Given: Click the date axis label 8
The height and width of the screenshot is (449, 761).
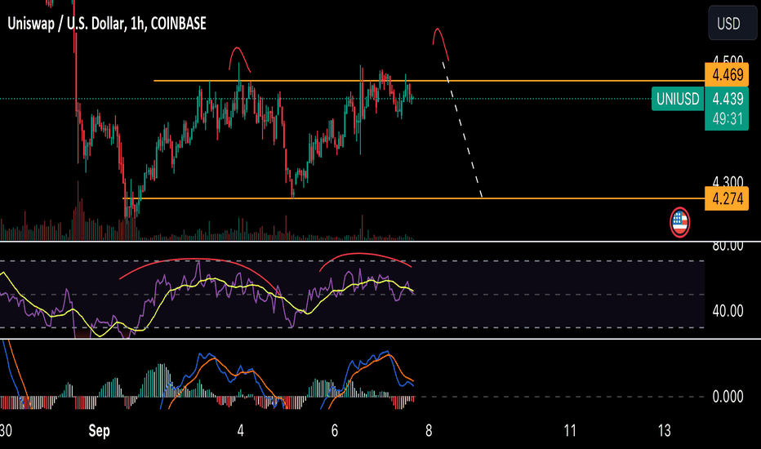Looking at the screenshot, I should (429, 430).
